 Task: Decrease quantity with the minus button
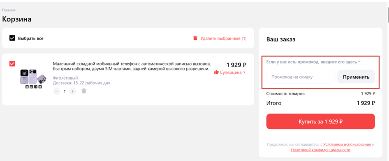pyautogui.click(x=57, y=91)
